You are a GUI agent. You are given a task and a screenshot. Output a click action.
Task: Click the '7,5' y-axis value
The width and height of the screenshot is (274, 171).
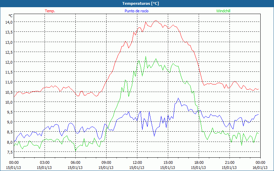click(10, 152)
